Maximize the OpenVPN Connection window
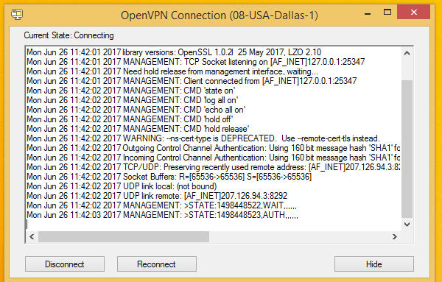 click(x=387, y=12)
